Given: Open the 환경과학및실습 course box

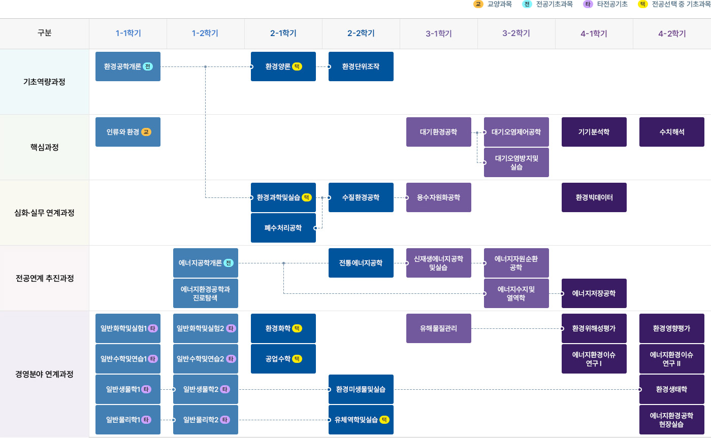Looking at the screenshot, I should (x=283, y=197).
